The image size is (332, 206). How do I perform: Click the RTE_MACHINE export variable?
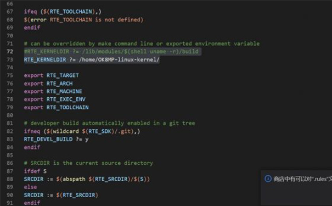click(x=64, y=91)
